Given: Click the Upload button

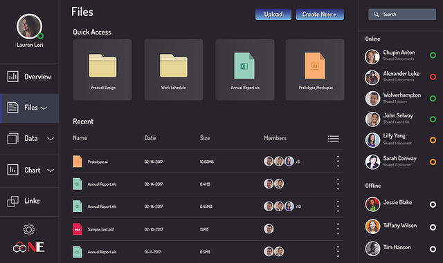Looking at the screenshot, I should coord(273,14).
